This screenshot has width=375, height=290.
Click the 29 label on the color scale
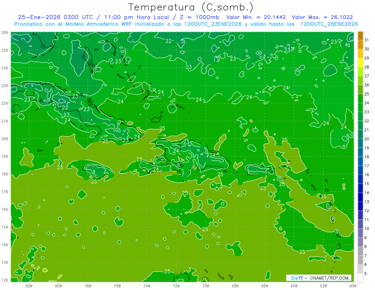click(x=367, y=58)
